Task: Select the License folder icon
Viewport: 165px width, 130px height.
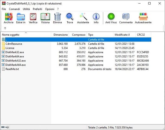Action: click(3, 48)
